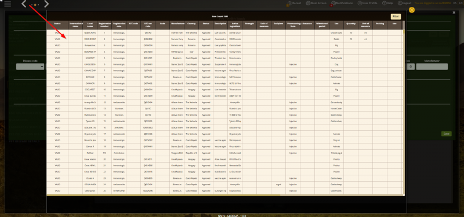Close the table popup via yellow X
Screen dimensions: 464x217
(412, 10)
